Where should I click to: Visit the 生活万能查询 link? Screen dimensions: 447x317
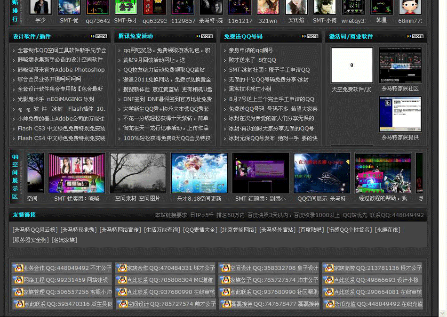pyautogui.click(x=162, y=230)
